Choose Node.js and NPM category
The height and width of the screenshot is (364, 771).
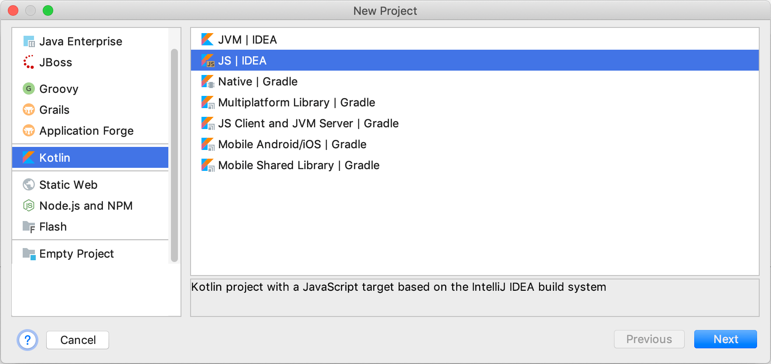coord(90,206)
